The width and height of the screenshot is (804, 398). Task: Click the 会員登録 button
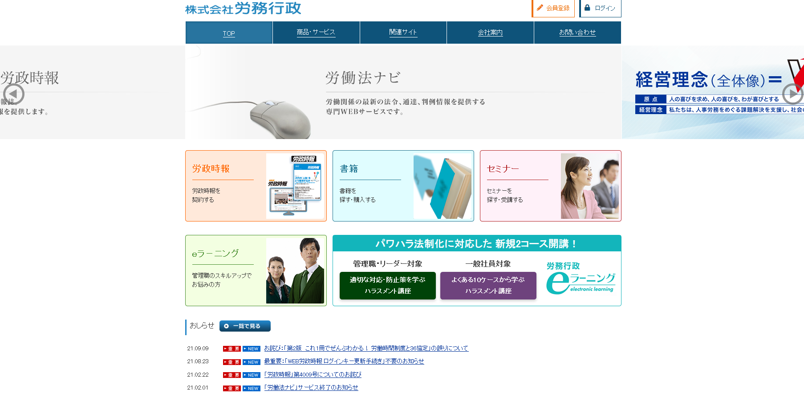553,8
